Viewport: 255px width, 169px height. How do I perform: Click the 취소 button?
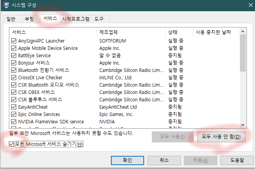[x=164, y=160]
